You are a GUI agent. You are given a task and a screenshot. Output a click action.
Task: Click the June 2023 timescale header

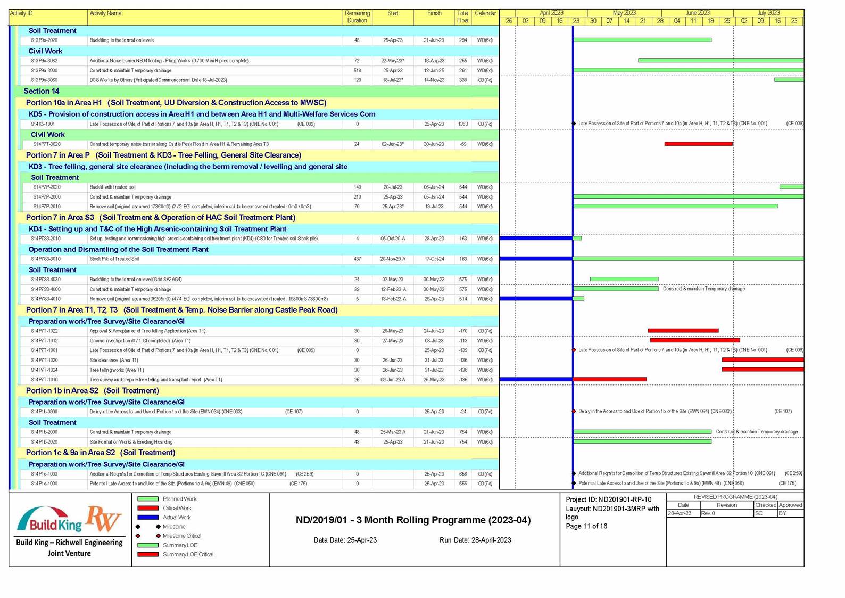[x=698, y=13]
